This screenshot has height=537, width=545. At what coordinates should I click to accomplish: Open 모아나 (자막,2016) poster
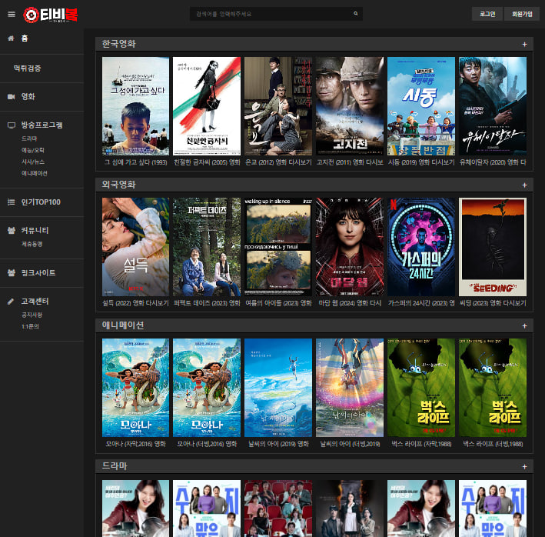tap(135, 388)
